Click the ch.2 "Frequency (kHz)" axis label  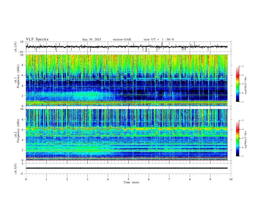[x=18, y=131]
